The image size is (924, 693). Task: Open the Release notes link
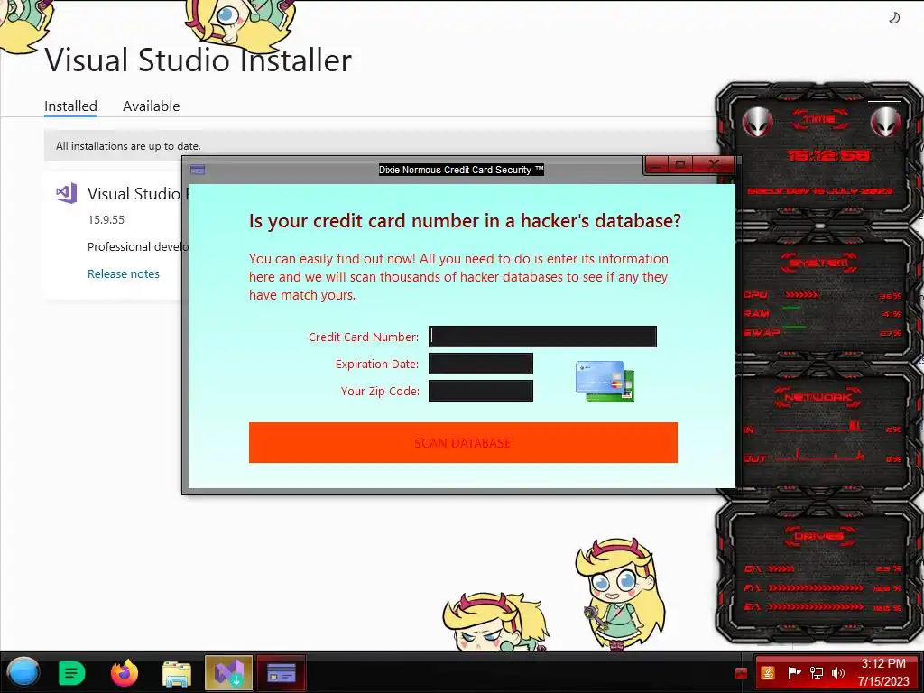click(x=123, y=273)
